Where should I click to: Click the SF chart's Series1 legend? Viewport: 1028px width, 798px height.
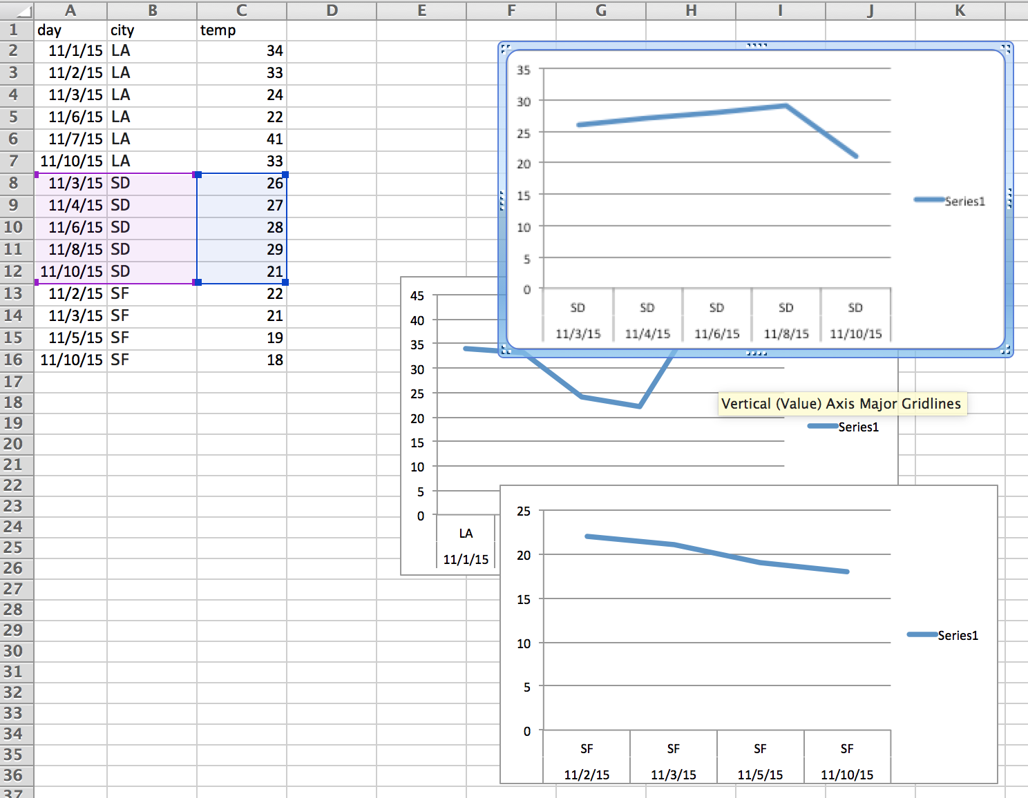coord(943,635)
